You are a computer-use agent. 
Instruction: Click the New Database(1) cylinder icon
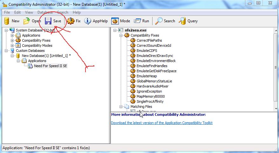[18, 56]
